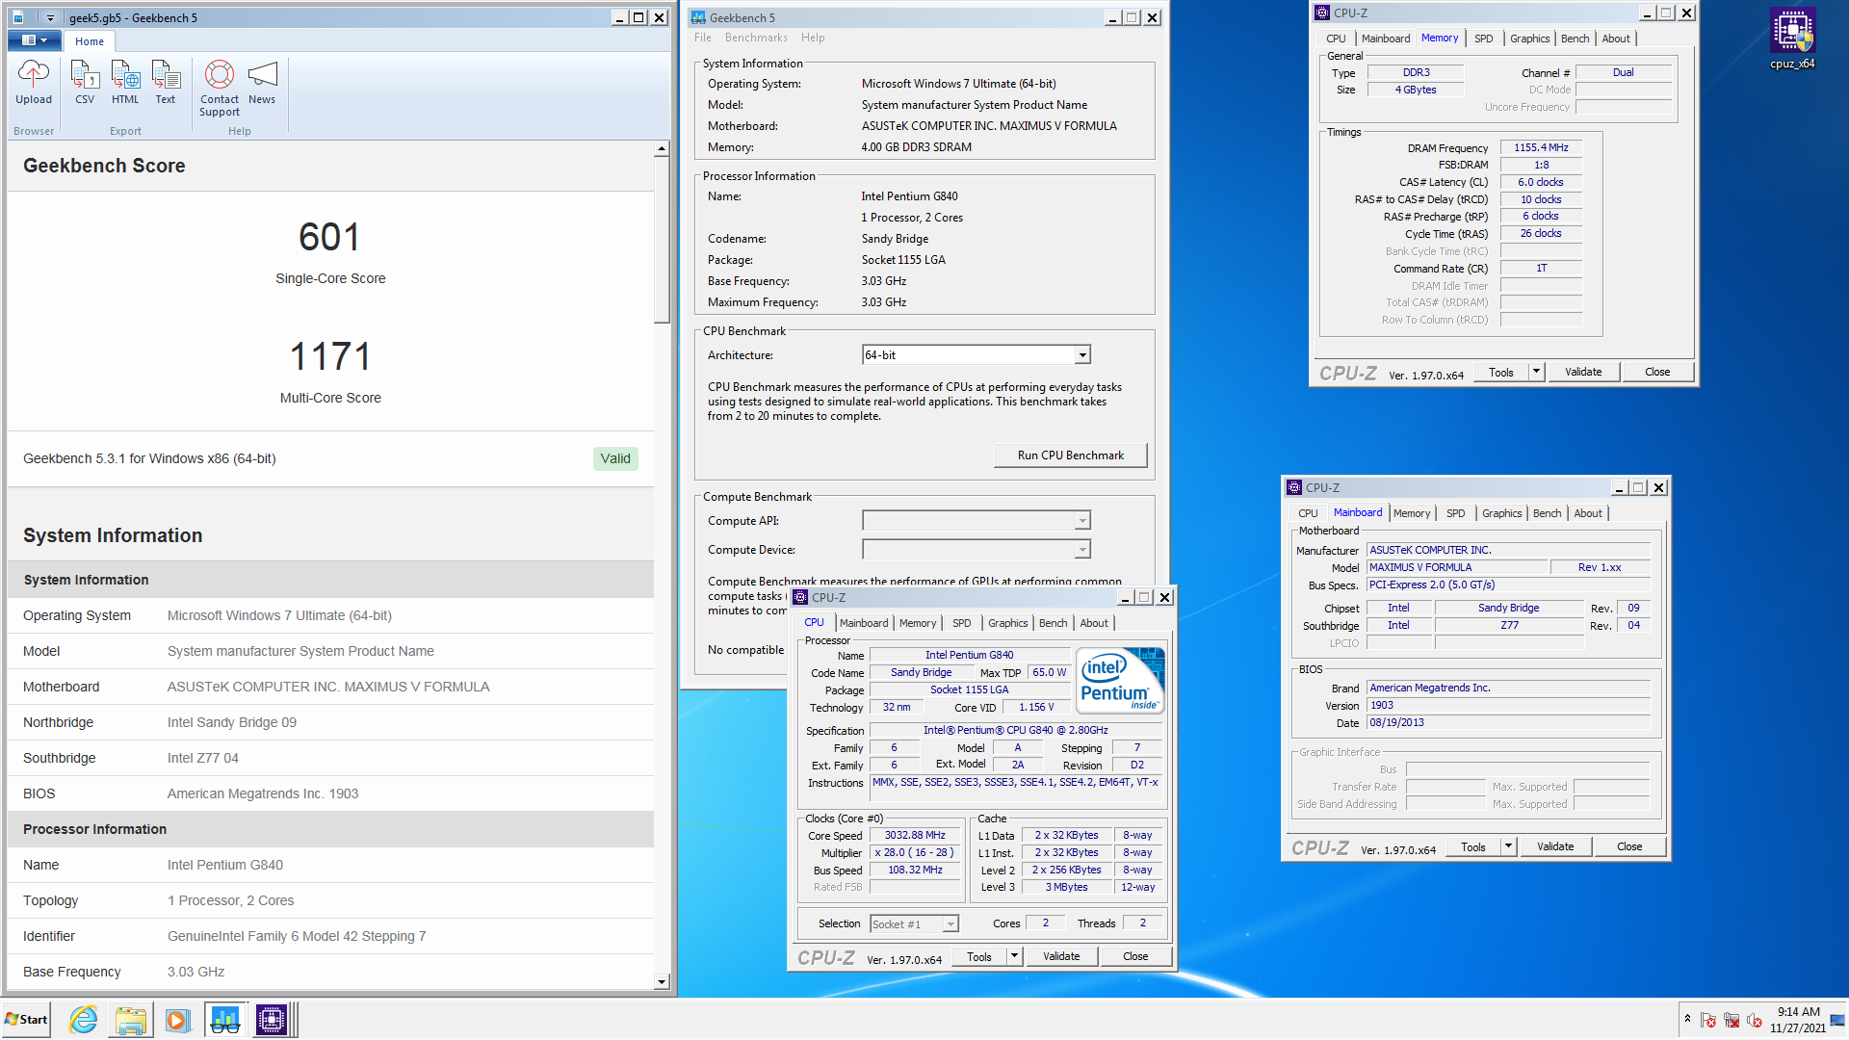Click the DRAM Frequency value 1155.4 MHz
This screenshot has height=1040, width=1849.
[x=1541, y=147]
